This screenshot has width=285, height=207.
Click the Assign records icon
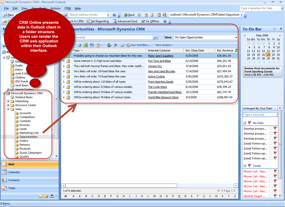(x=109, y=45)
